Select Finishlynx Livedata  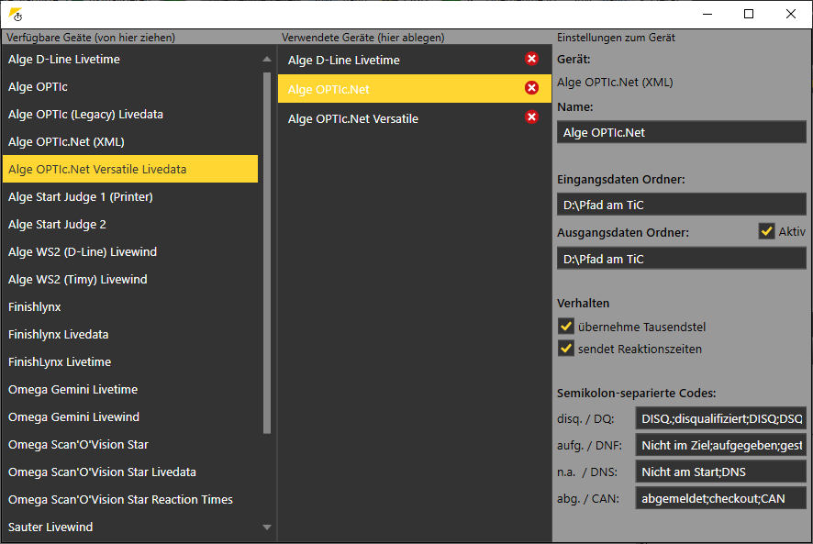(130, 334)
